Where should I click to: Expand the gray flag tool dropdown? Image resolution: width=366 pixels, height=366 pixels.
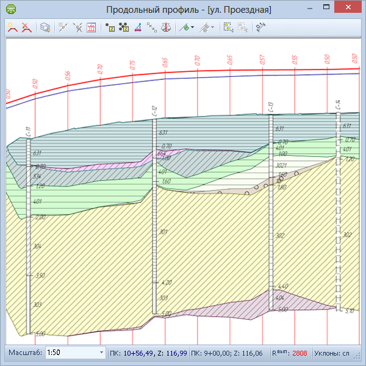(x=212, y=27)
